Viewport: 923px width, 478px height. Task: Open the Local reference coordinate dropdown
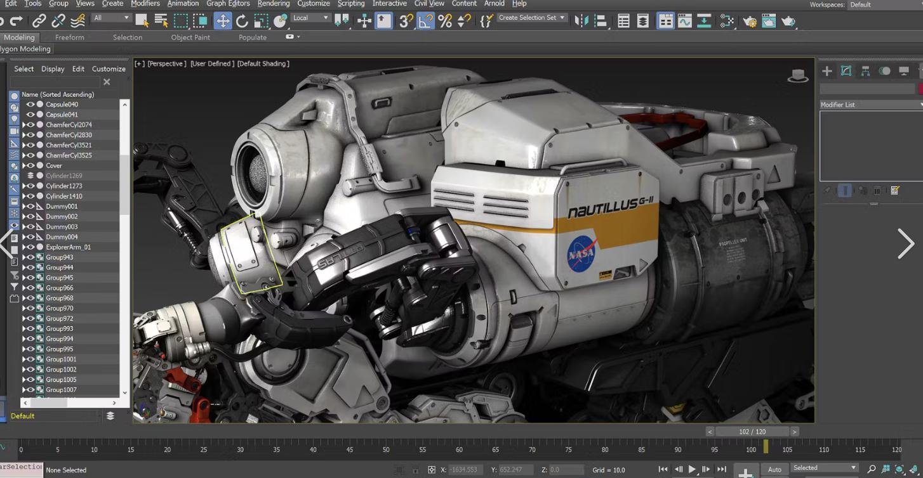tap(310, 18)
